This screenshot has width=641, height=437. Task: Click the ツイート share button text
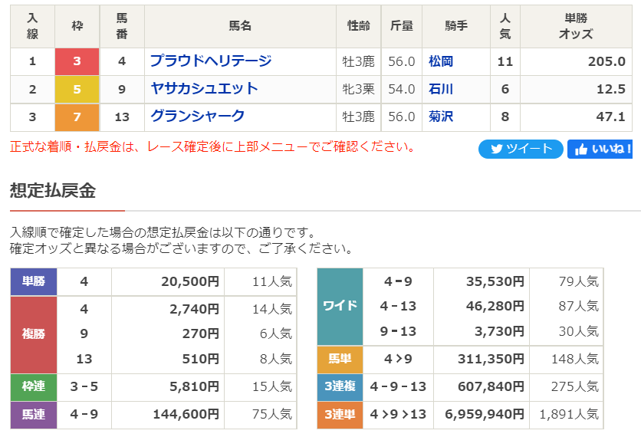pos(529,149)
